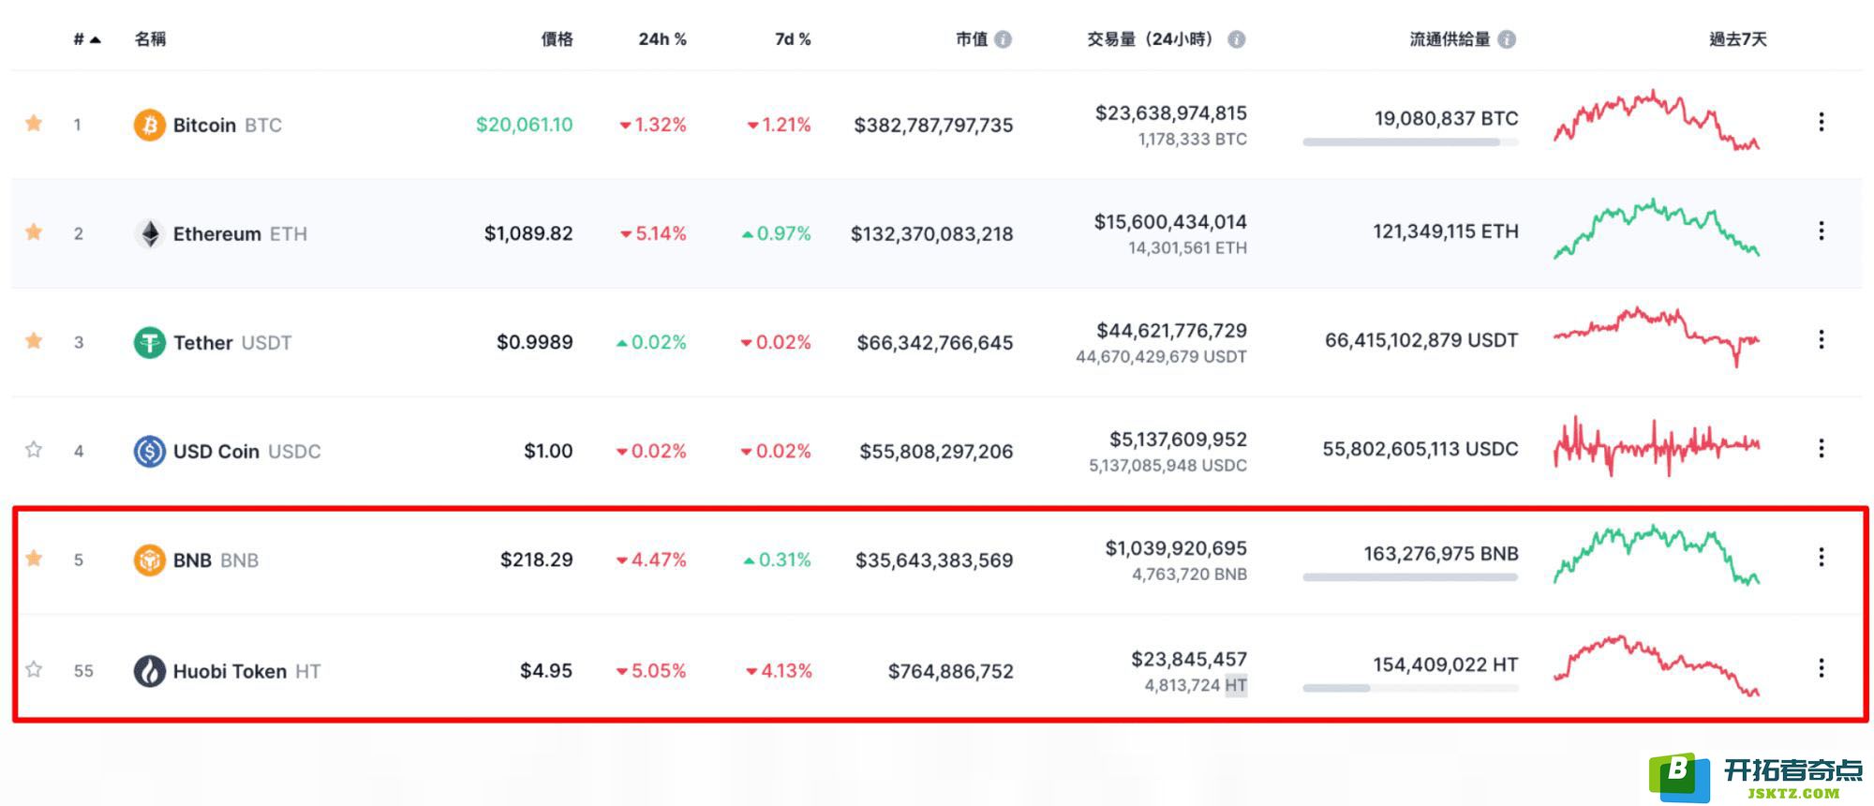Click Bitcoin's circulating supply progress bar

[x=1410, y=142]
